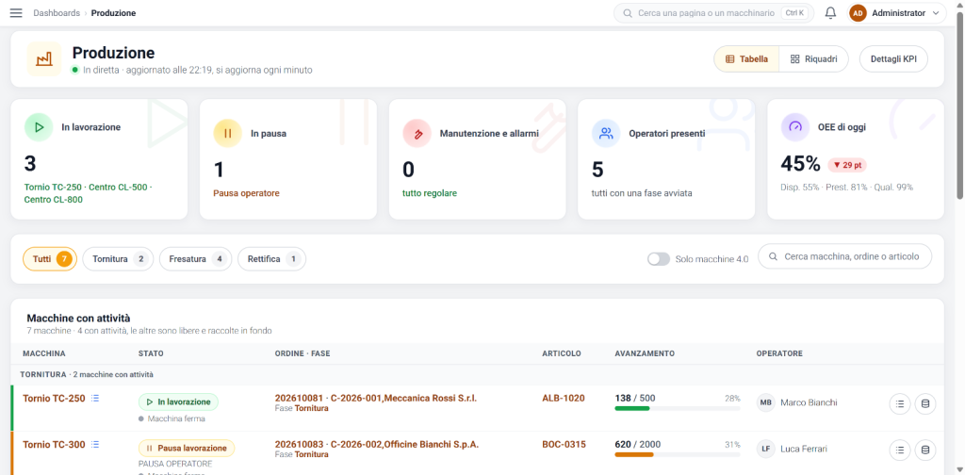Click the magnifier icon in the top search bar
This screenshot has height=475, width=965.
[628, 13]
